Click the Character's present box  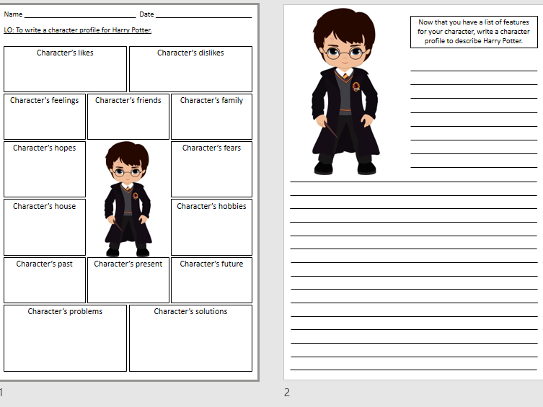click(128, 280)
